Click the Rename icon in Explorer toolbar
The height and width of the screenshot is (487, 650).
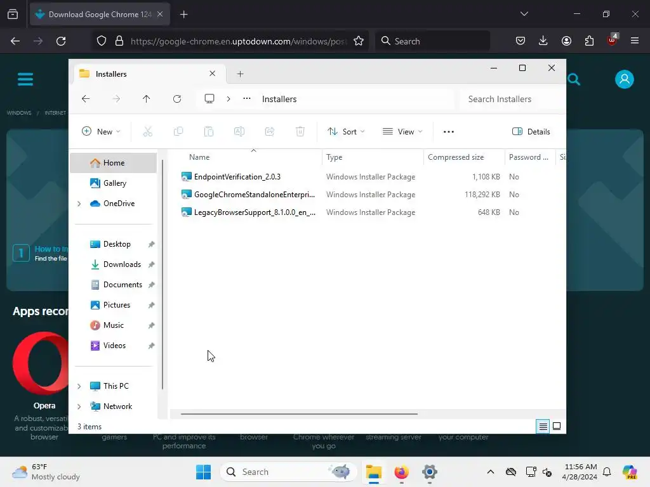pyautogui.click(x=239, y=132)
